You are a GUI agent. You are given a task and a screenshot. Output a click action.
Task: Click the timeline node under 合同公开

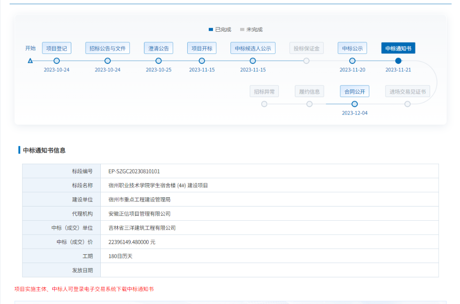[355, 104]
